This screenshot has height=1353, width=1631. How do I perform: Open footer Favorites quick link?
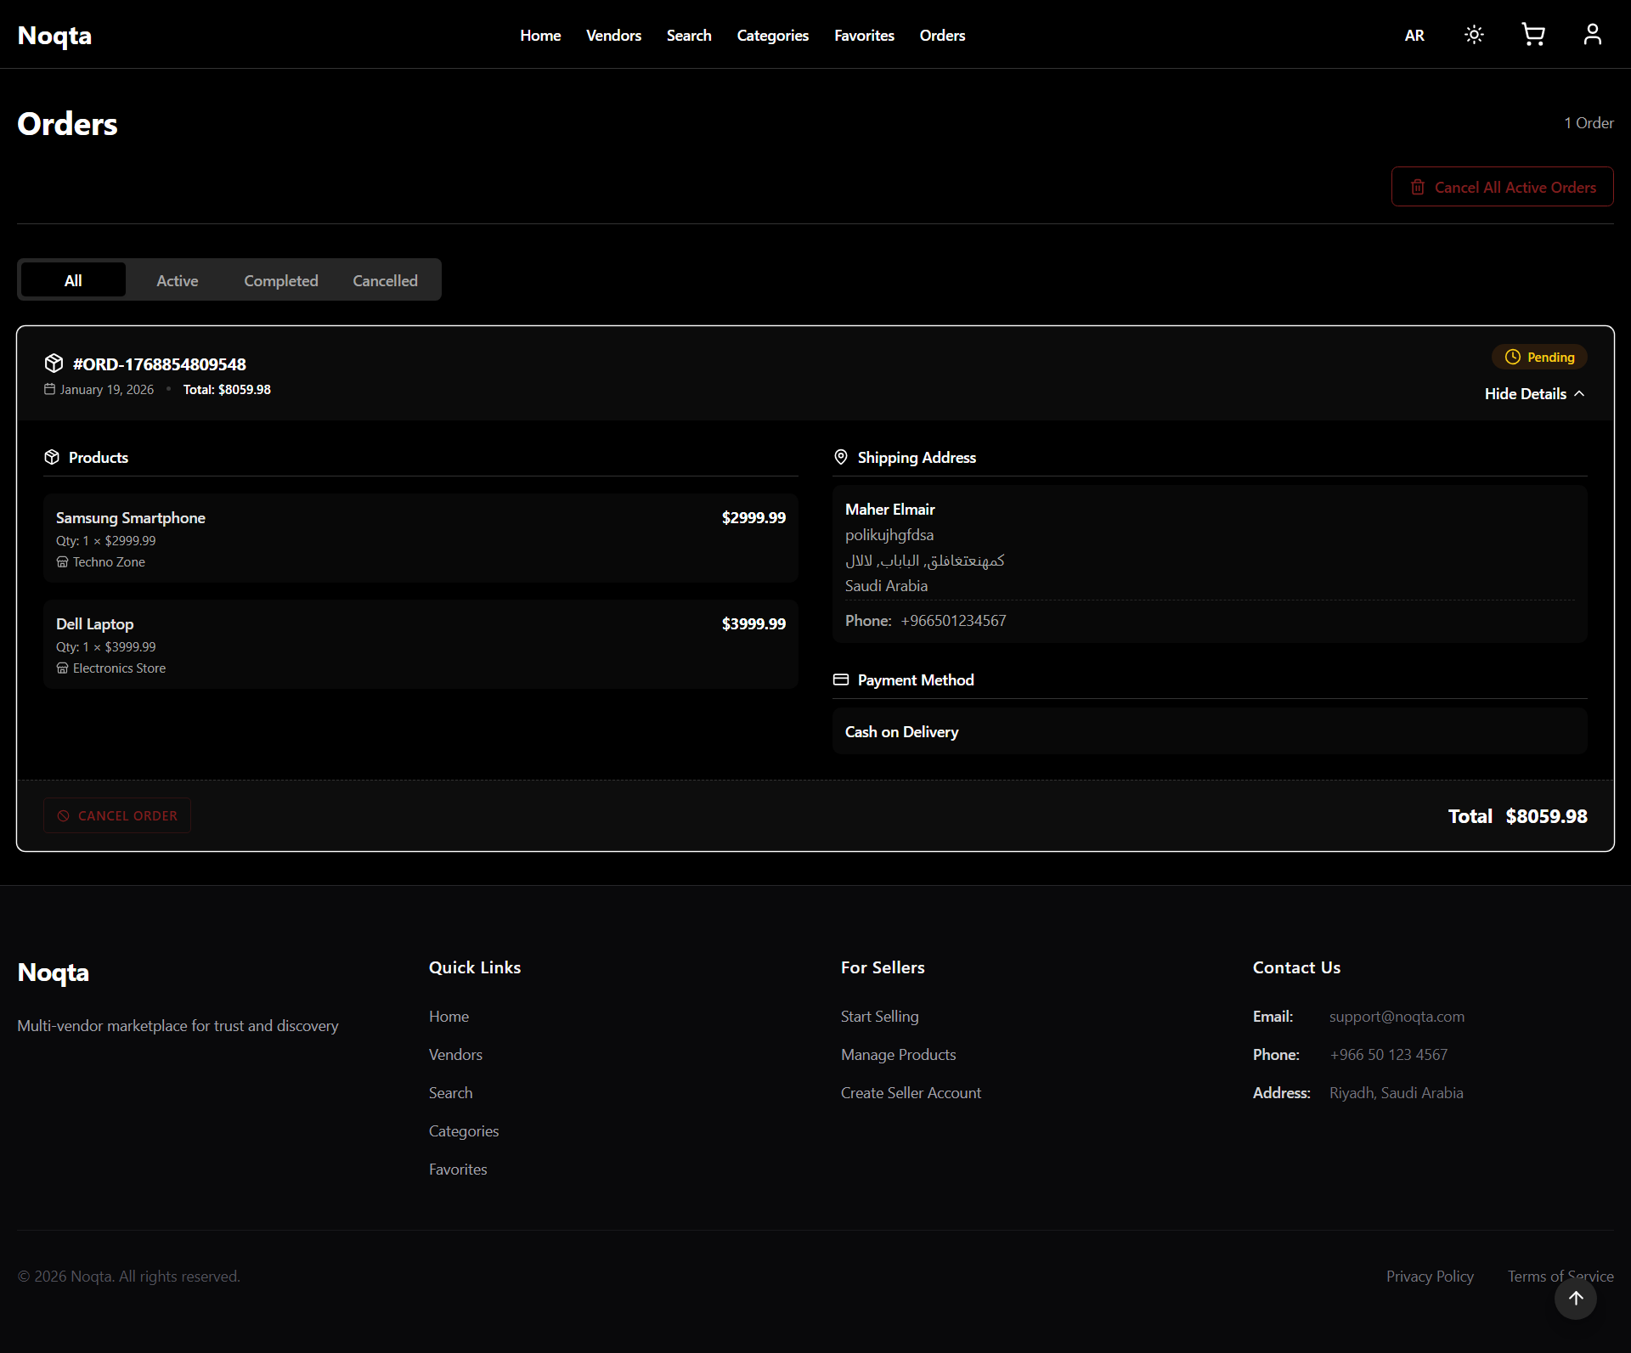point(458,1170)
